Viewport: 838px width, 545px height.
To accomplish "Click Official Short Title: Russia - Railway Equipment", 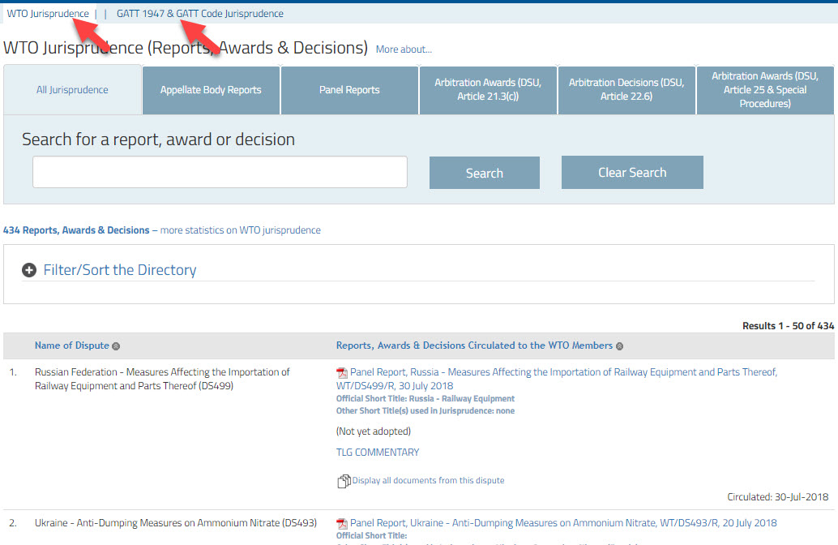I will (x=425, y=398).
